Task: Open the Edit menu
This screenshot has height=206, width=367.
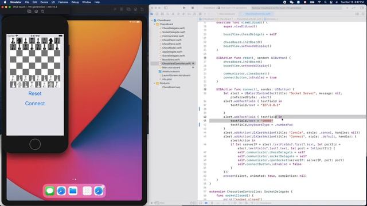Action: pos(34,2)
